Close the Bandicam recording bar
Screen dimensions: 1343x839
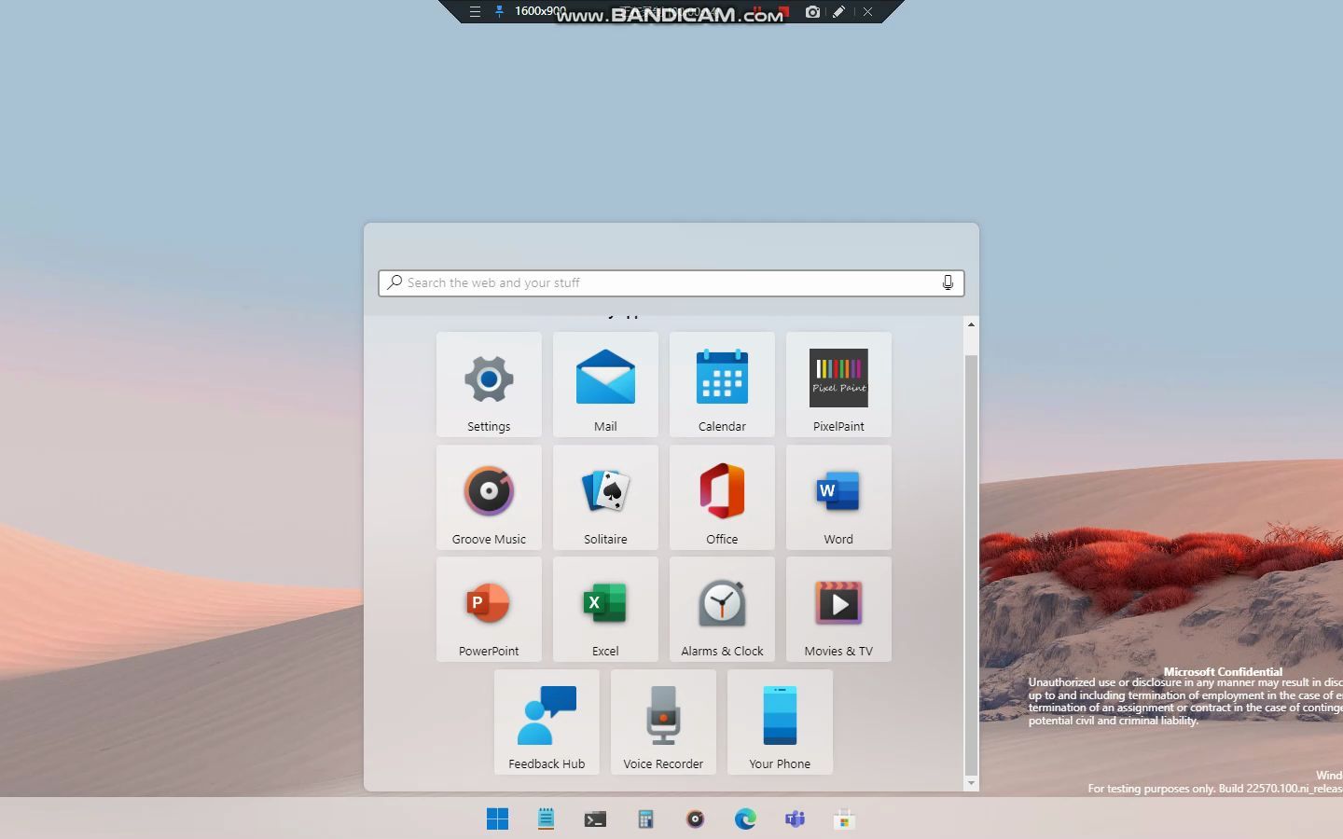(867, 12)
